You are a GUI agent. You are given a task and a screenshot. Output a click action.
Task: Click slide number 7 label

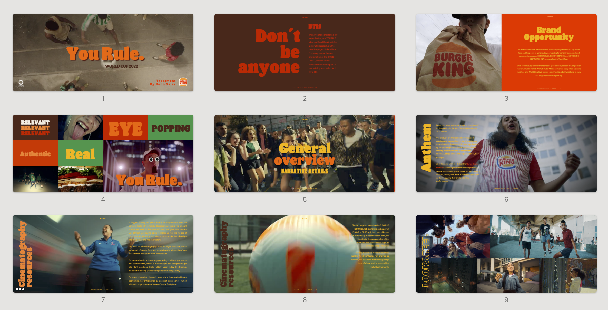[103, 300]
